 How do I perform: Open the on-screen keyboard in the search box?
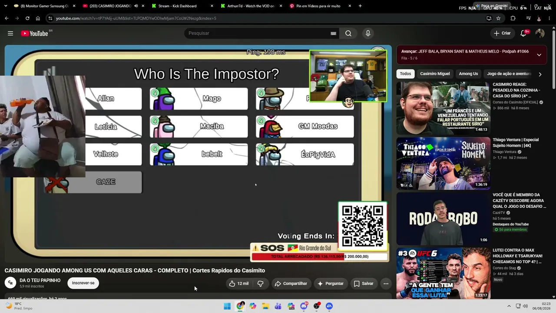(x=333, y=33)
